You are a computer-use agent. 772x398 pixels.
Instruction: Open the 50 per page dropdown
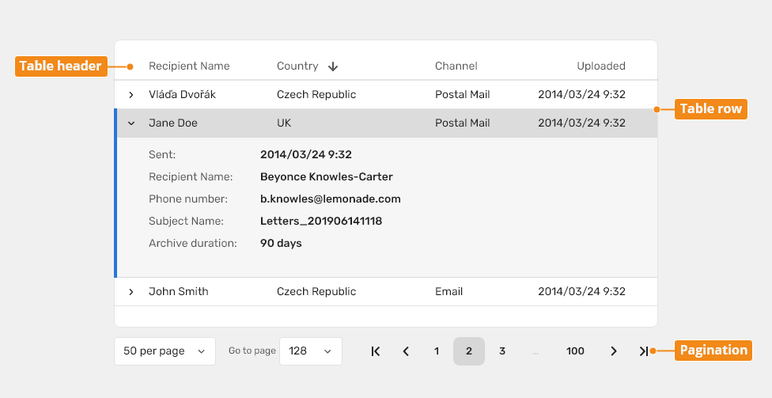(165, 351)
